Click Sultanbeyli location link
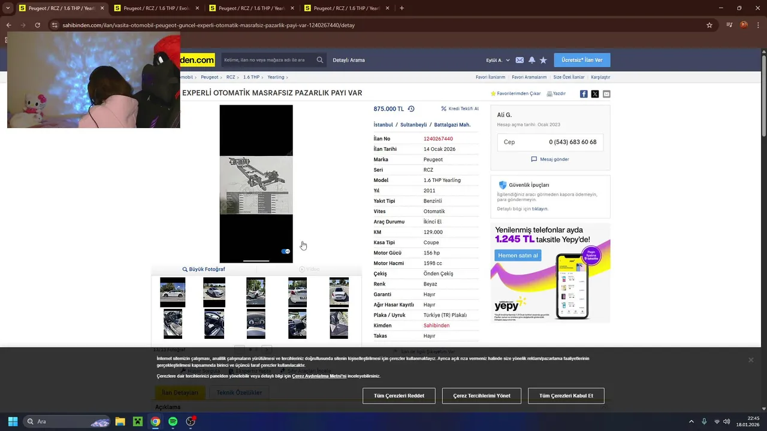The height and width of the screenshot is (431, 767). click(413, 125)
